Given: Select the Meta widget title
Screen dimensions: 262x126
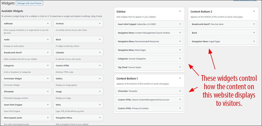Looking at the screenshot, I should pyautogui.click(x=58, y=105).
